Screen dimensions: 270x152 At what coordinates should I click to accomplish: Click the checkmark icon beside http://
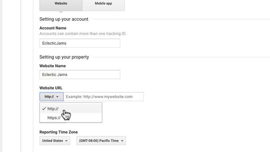[x=44, y=109]
